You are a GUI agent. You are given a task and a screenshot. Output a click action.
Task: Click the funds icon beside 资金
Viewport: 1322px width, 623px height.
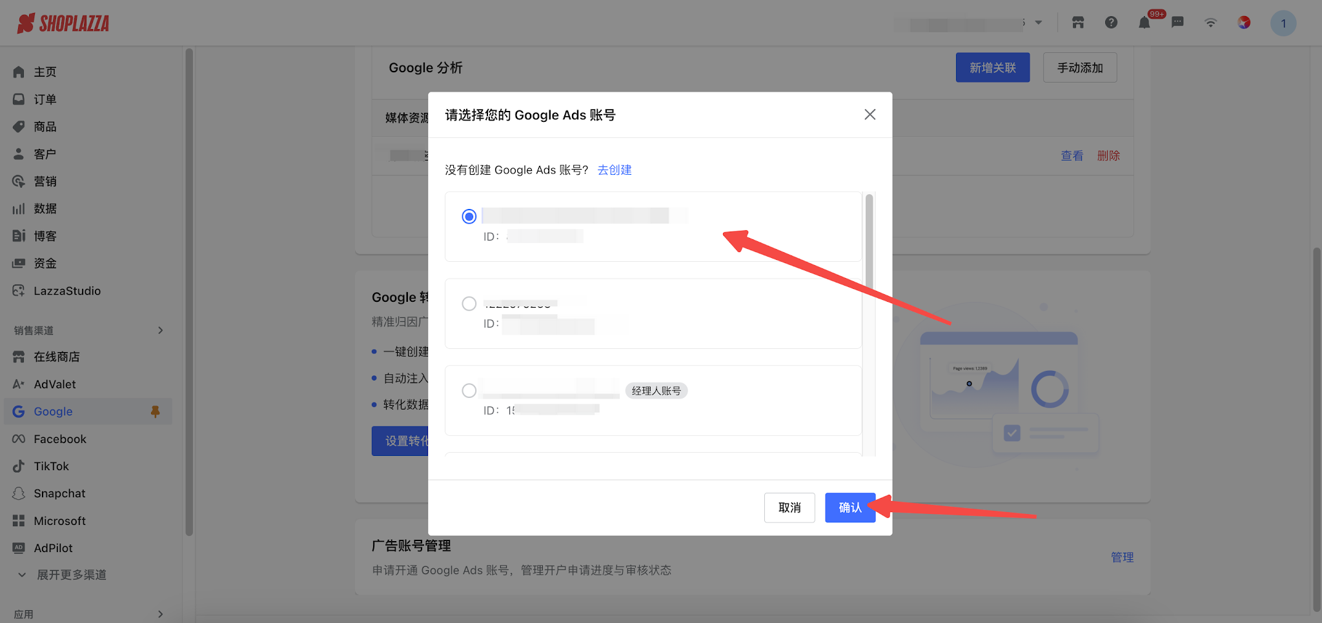pyautogui.click(x=19, y=263)
